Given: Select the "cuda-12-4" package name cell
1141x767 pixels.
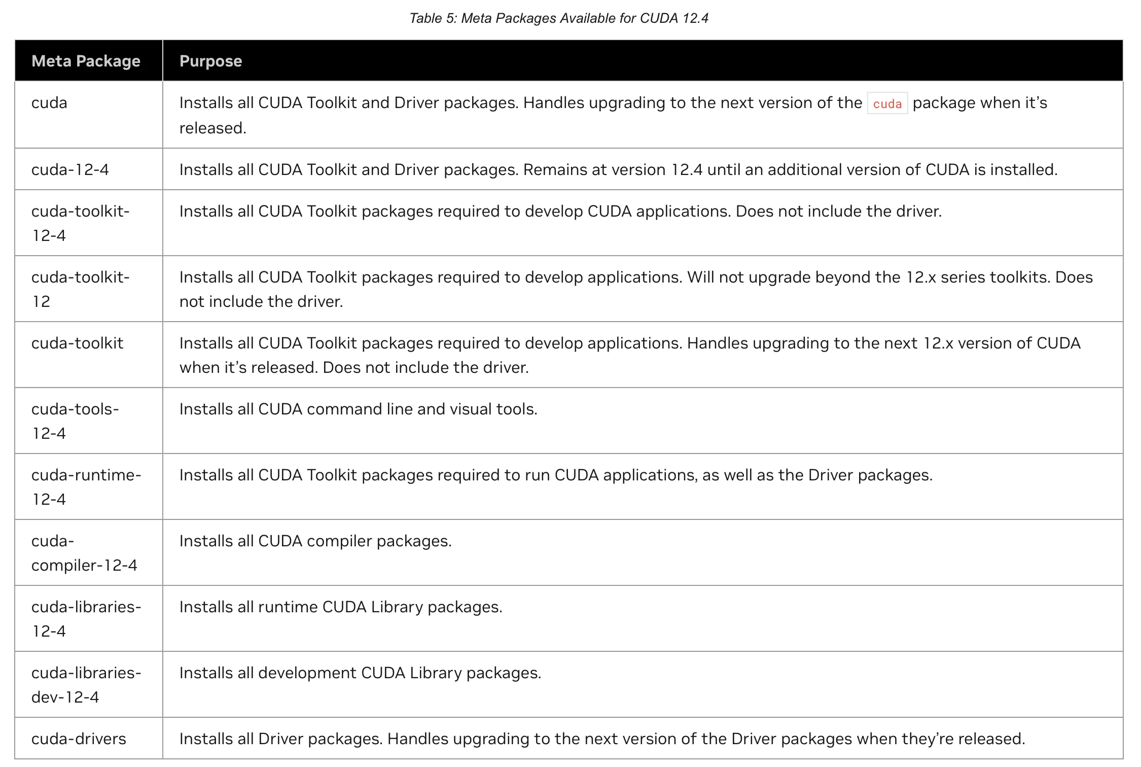Looking at the screenshot, I should pyautogui.click(x=70, y=169).
